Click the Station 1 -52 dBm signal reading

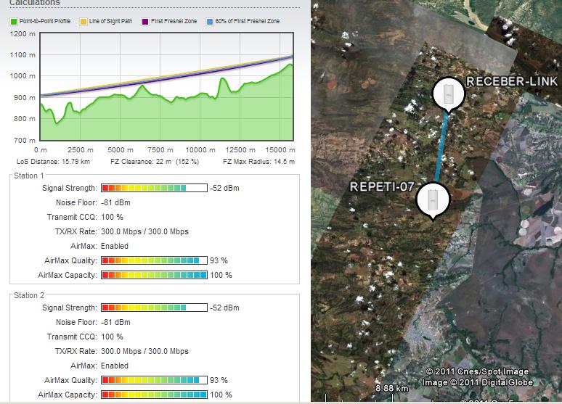(225, 188)
